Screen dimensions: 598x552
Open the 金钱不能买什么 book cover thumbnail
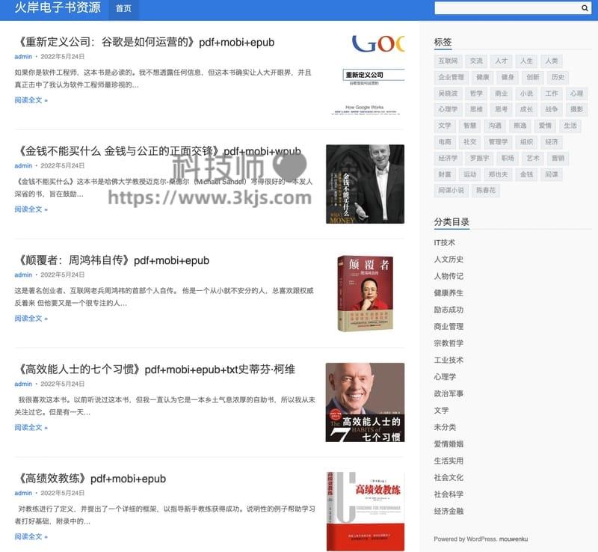click(366, 184)
